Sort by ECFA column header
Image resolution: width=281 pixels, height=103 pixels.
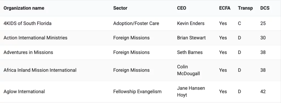(x=225, y=8)
